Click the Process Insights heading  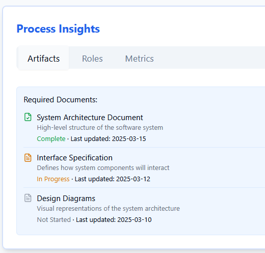coord(58,29)
